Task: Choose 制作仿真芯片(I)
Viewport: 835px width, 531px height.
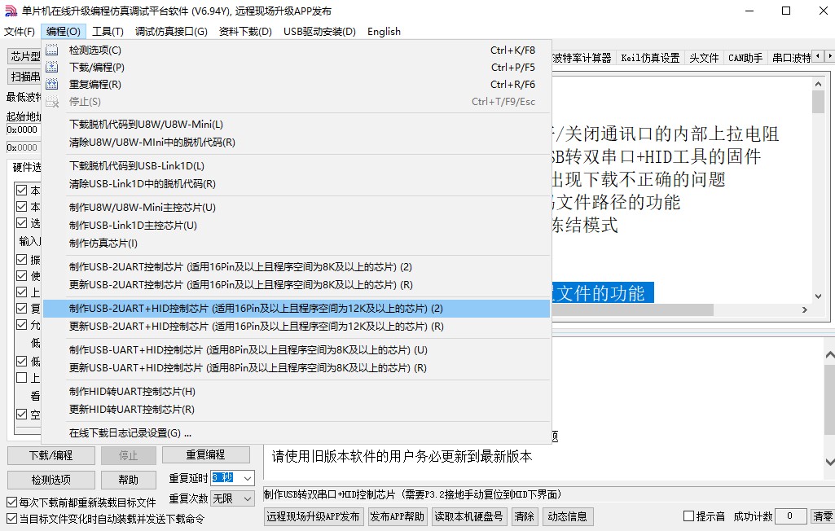Action: tap(296, 244)
